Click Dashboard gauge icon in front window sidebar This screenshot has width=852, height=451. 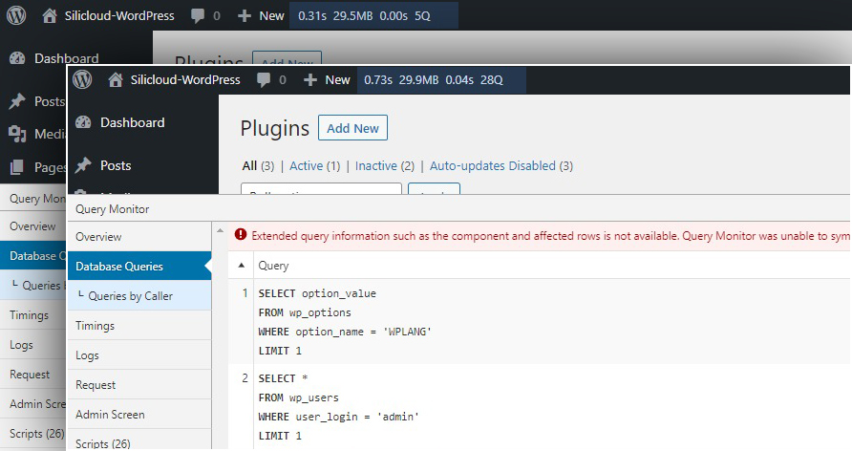[83, 122]
